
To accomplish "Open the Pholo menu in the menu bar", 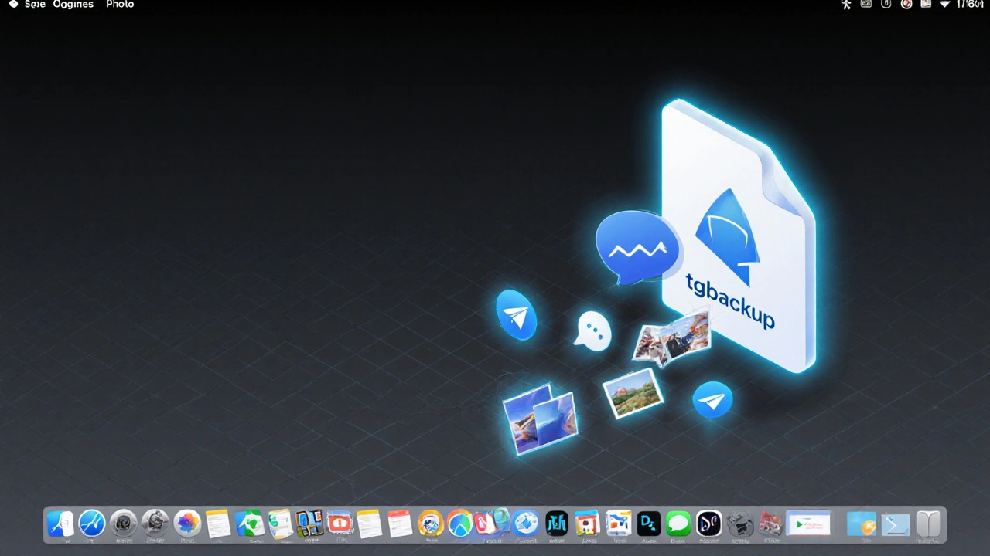I will click(x=120, y=5).
